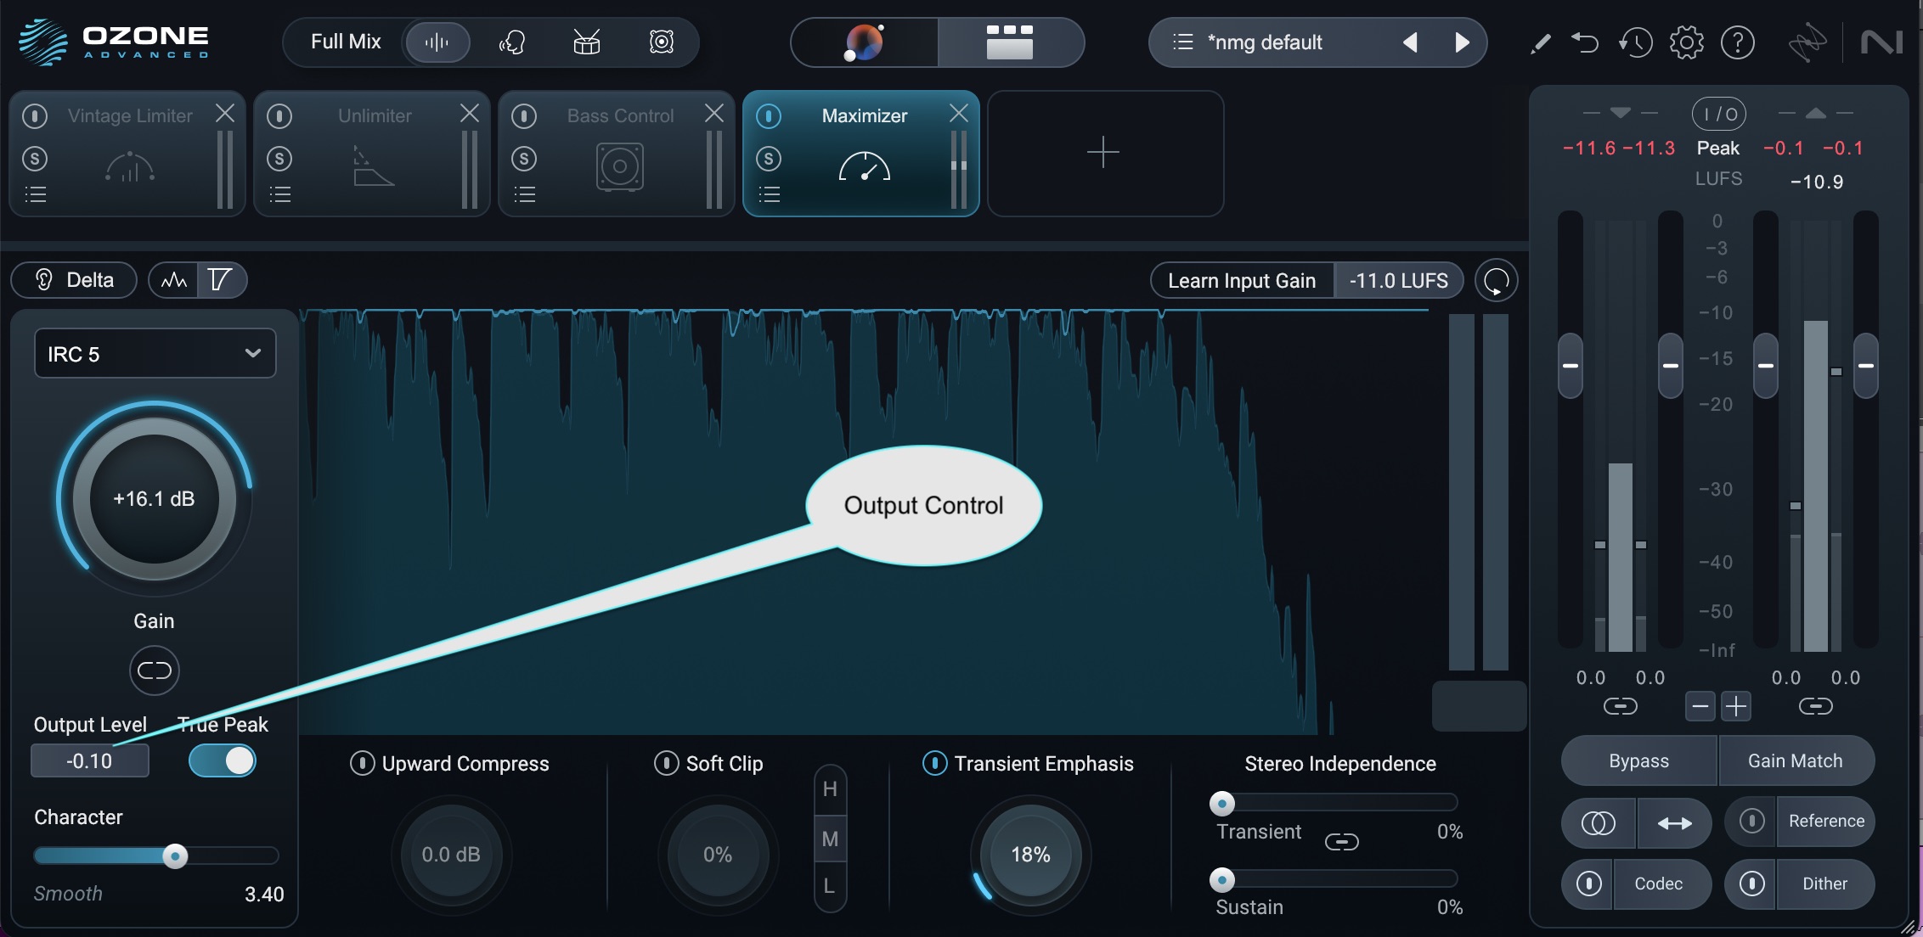
Task: Switch to the module chain view tab
Action: tap(1010, 42)
